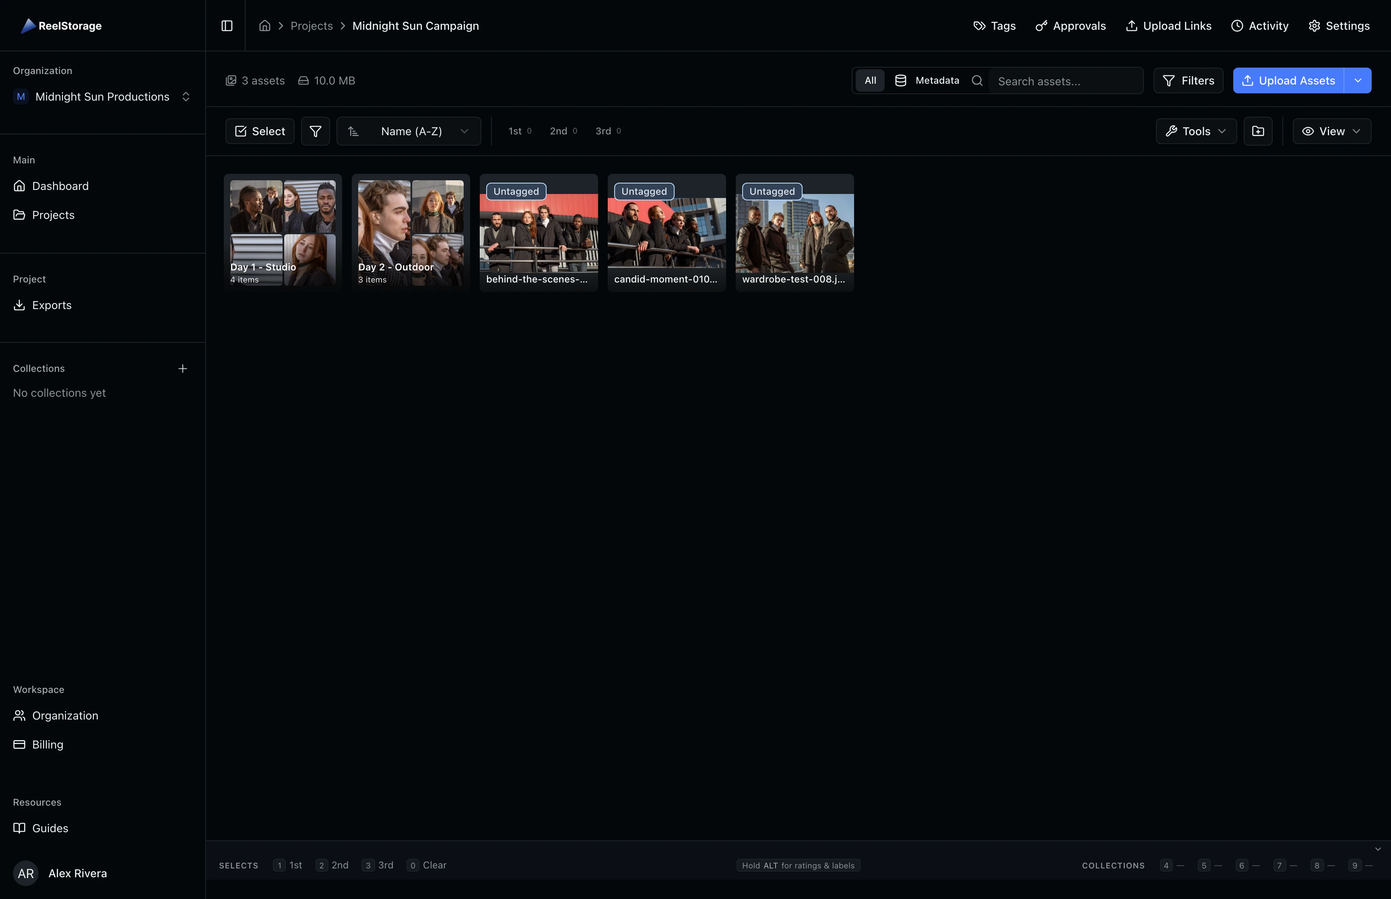
Task: Switch asset browser to Metadata mode
Action: (x=927, y=80)
